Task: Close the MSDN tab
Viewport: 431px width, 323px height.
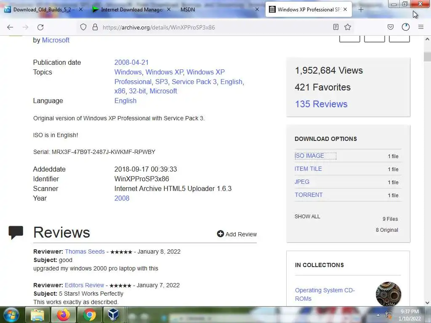Action: pyautogui.click(x=257, y=9)
